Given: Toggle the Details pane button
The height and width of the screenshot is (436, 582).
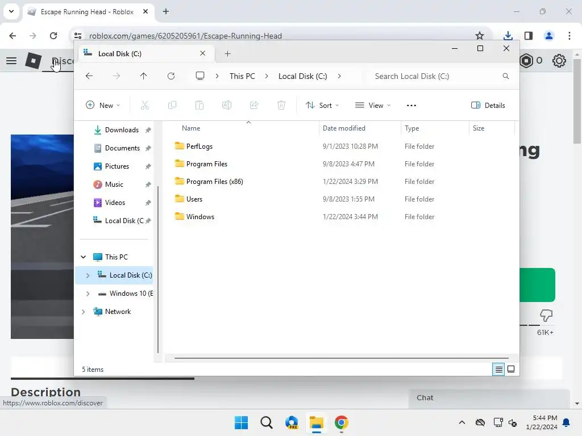Looking at the screenshot, I should (488, 105).
